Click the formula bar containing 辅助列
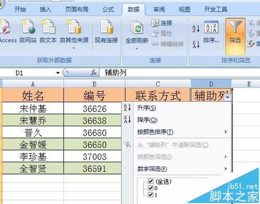Image resolution: width=260 pixels, height=204 pixels. tap(179, 73)
